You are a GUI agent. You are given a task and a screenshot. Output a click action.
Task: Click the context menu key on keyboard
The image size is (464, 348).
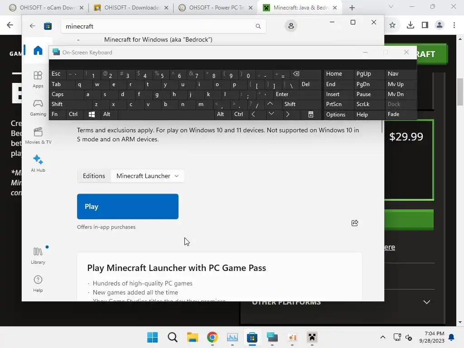pyautogui.click(x=311, y=115)
